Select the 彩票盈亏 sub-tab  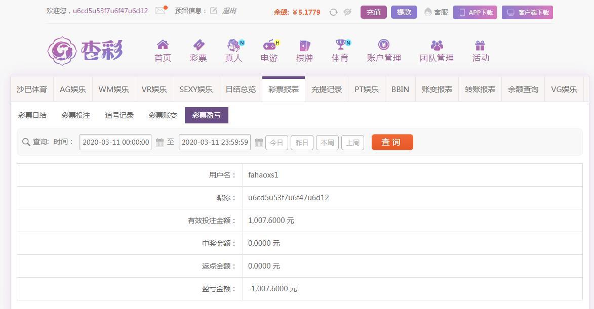pos(207,115)
